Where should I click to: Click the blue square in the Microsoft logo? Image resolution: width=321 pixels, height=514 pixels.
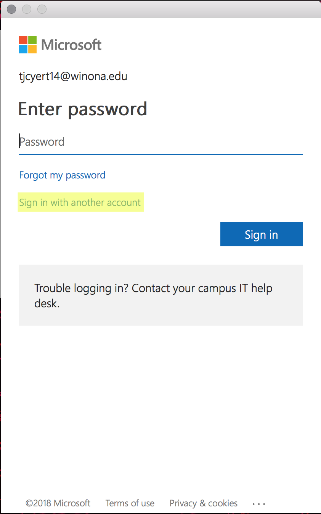pyautogui.click(x=23, y=49)
